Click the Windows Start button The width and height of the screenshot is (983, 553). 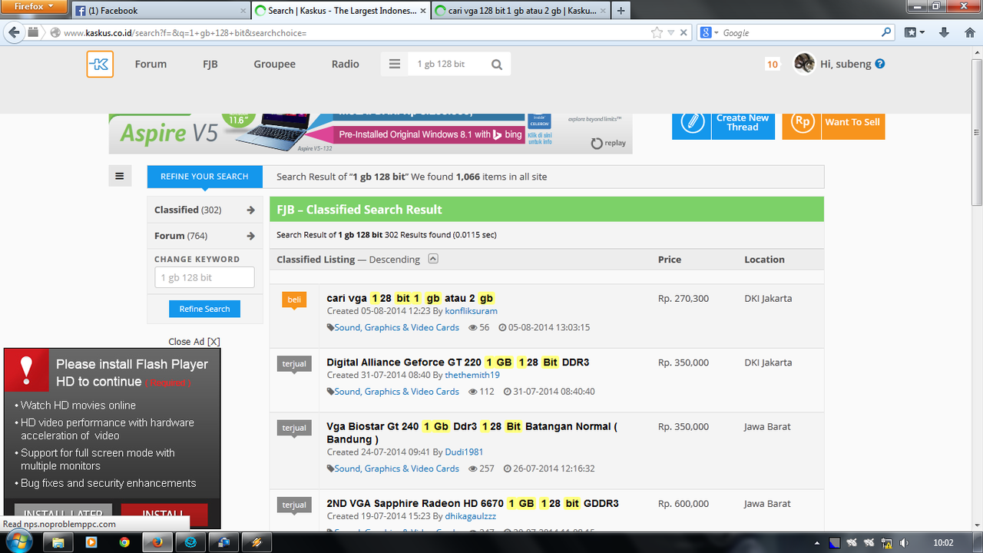pyautogui.click(x=17, y=542)
